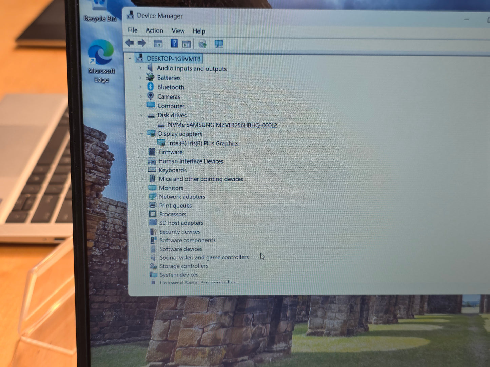Expand the Computer node arrow
This screenshot has height=367, width=490.
[x=141, y=106]
